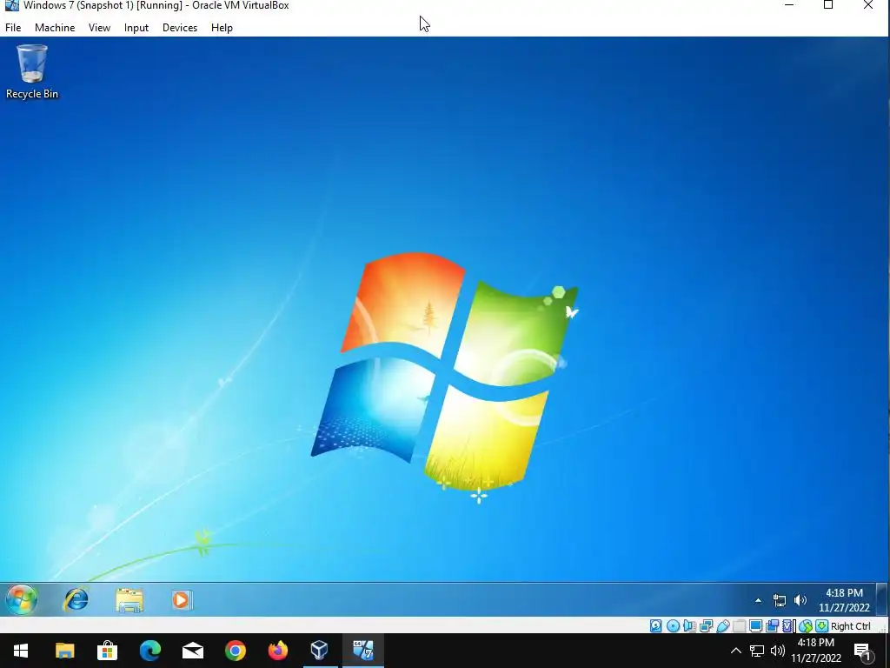Open the host Windows Start button

[x=21, y=651]
